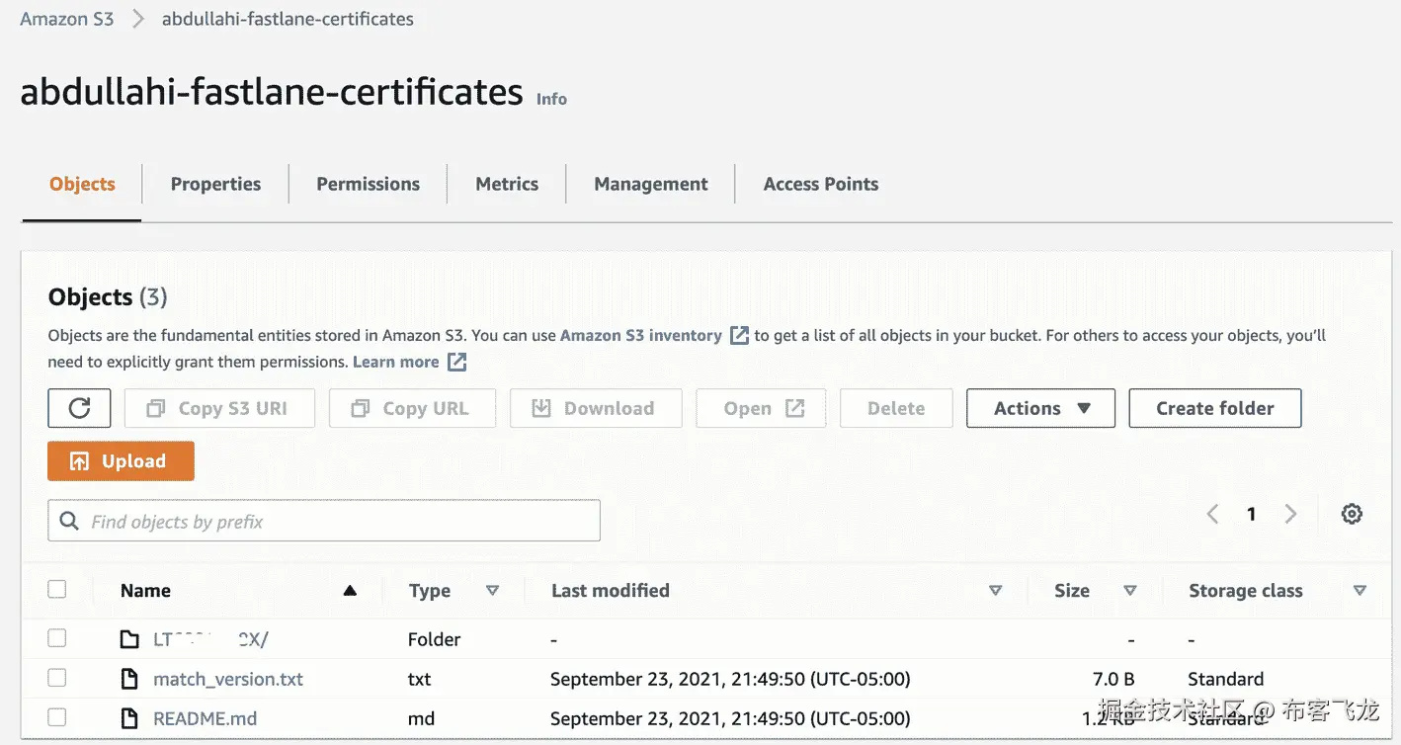Open the README.md object link
This screenshot has height=745, width=1401.
206,718
